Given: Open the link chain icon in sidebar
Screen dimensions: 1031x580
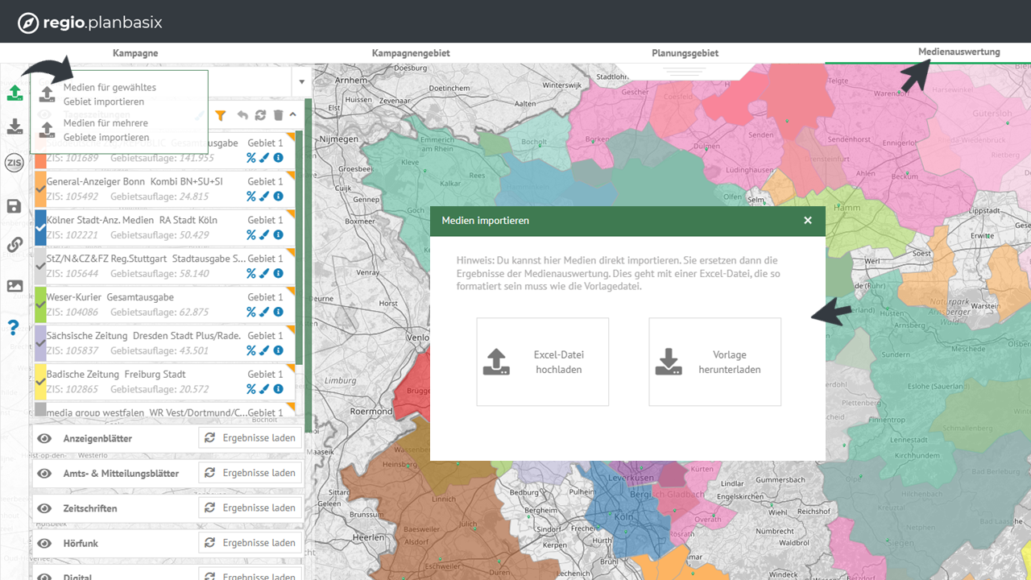Looking at the screenshot, I should coord(14,246).
